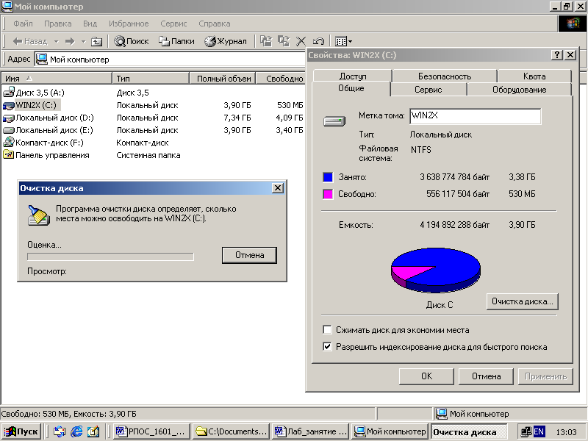This screenshot has height=441, width=588.
Task: Enable Сжимать диск для экономии места
Action: point(327,330)
